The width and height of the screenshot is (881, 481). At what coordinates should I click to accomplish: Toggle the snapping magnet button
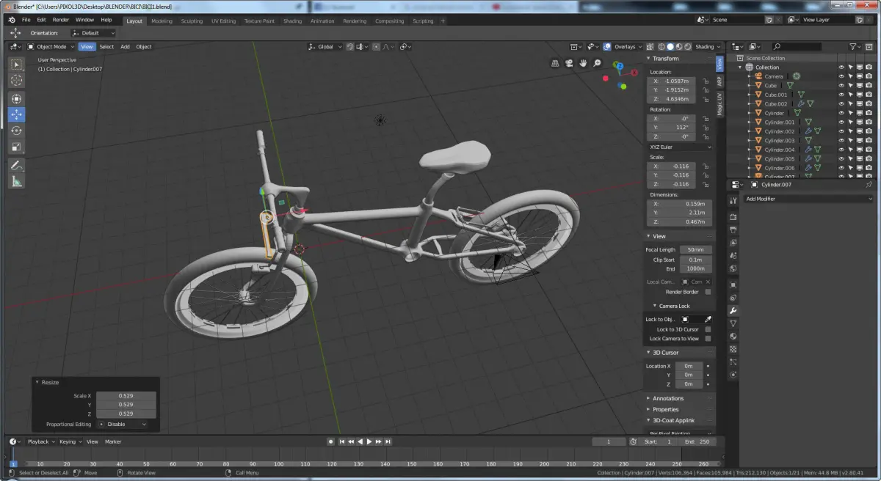coord(350,46)
